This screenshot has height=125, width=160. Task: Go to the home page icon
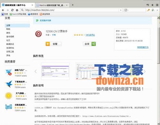click(17, 10)
